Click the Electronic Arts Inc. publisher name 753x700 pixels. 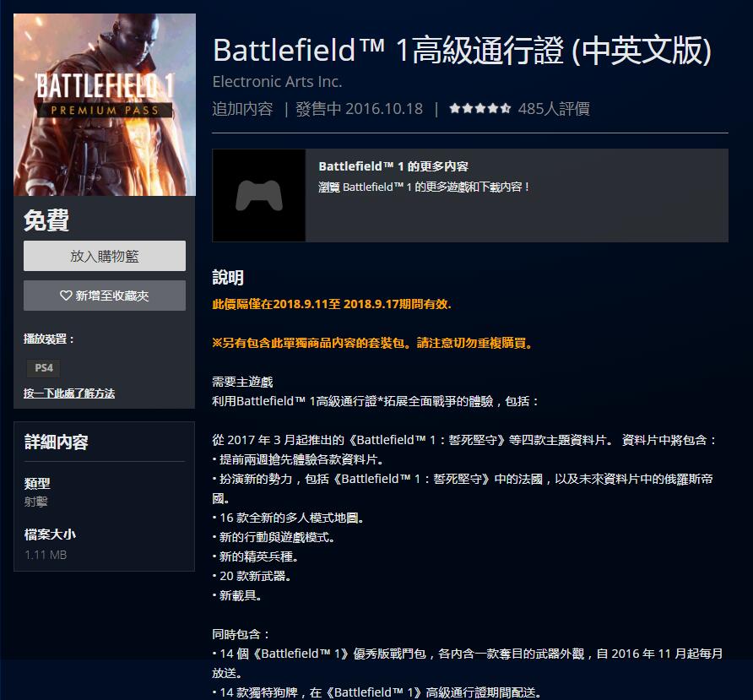click(x=277, y=82)
